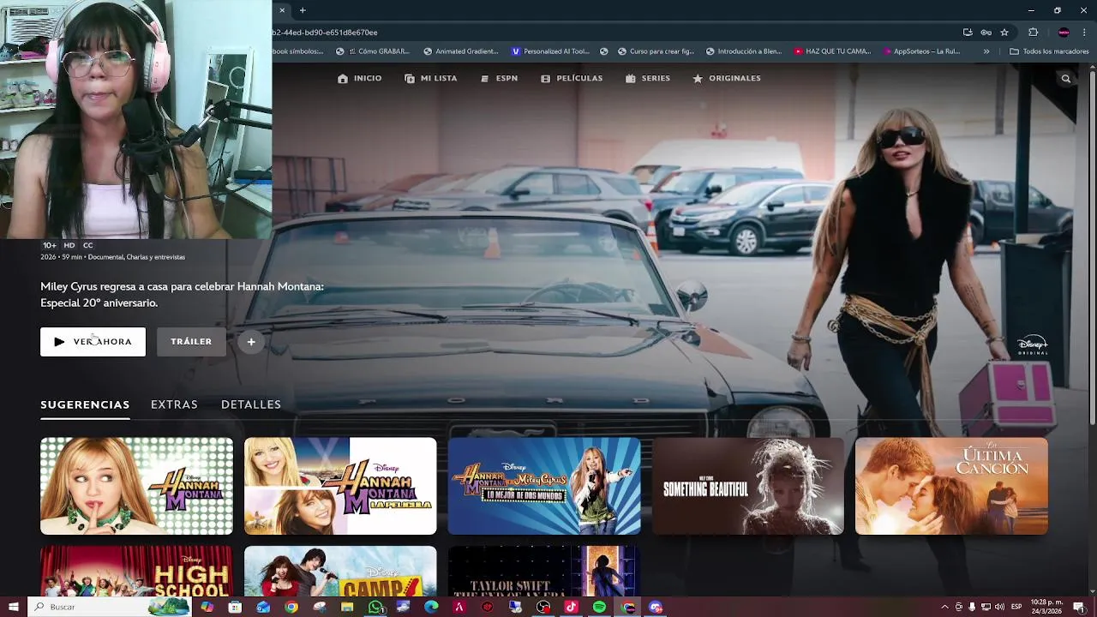Open the Series section
The image size is (1097, 617).
tap(648, 78)
